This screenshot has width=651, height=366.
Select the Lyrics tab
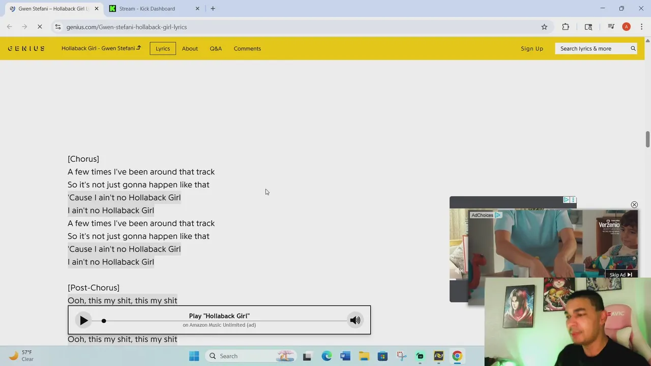pos(163,48)
